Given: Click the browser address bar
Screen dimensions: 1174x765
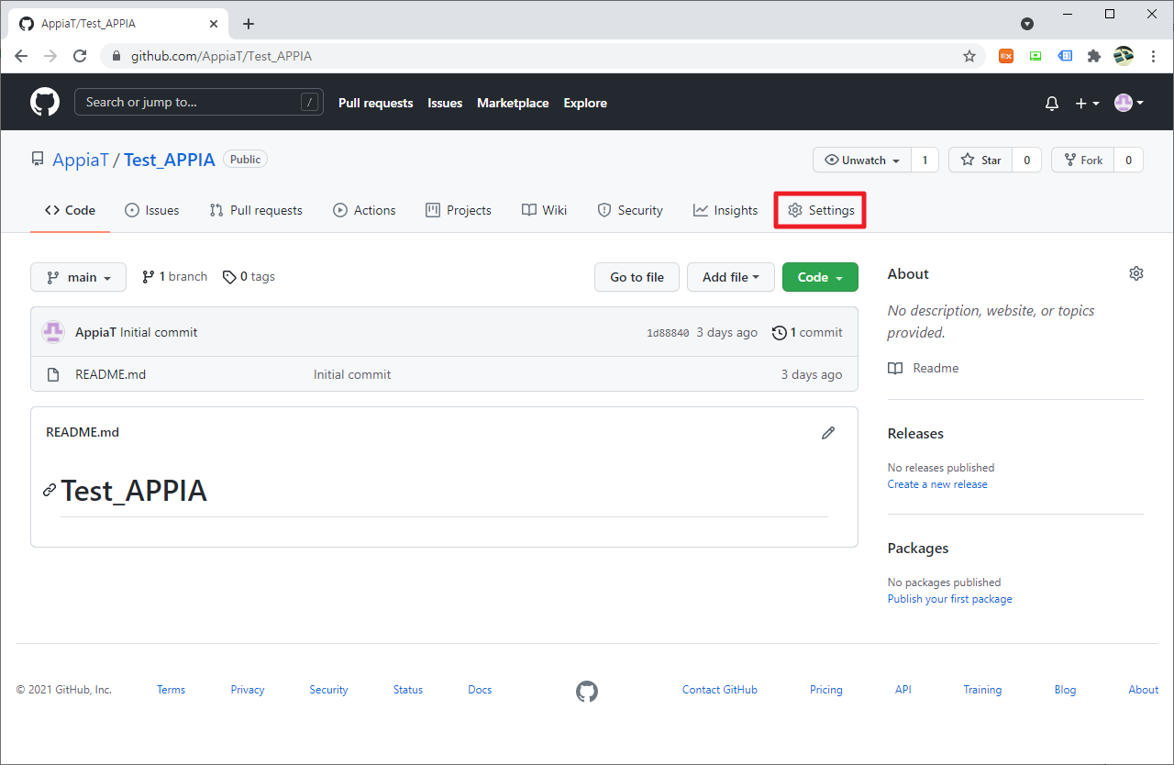Looking at the screenshot, I should tap(541, 56).
